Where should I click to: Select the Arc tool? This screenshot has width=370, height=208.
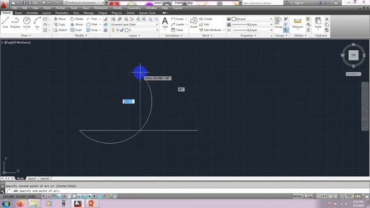pos(37,23)
